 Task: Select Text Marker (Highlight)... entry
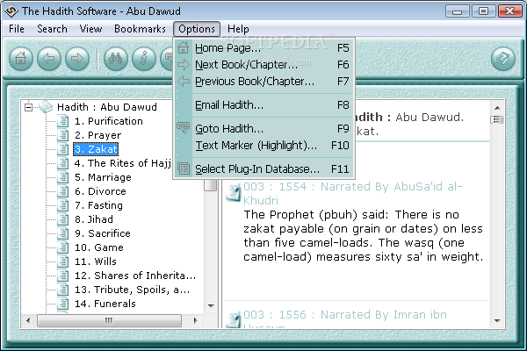[x=263, y=145]
